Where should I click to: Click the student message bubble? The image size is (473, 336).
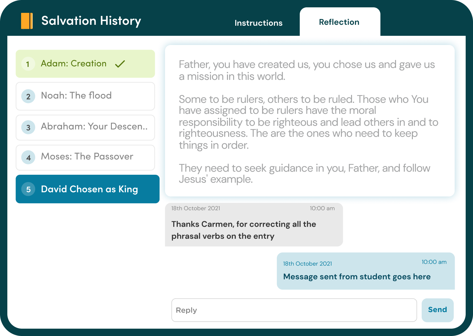pyautogui.click(x=365, y=271)
